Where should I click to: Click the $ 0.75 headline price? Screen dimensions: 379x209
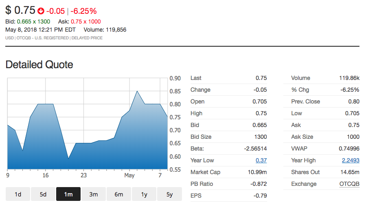[x=20, y=10]
